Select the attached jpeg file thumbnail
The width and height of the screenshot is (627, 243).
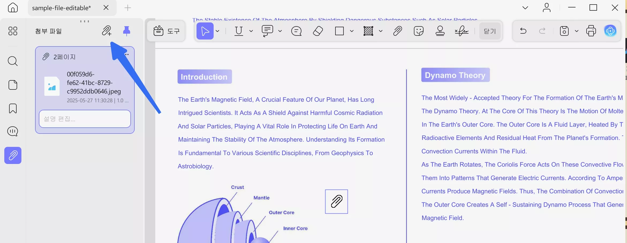click(52, 86)
